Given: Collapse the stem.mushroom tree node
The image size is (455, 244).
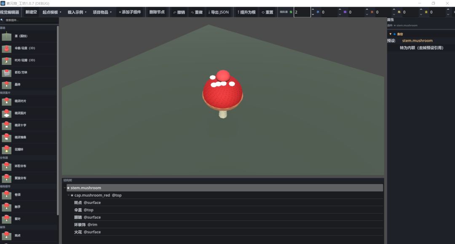Looking at the screenshot, I should coord(65,188).
